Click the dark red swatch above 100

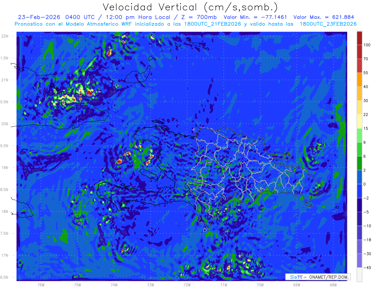click(x=359, y=38)
